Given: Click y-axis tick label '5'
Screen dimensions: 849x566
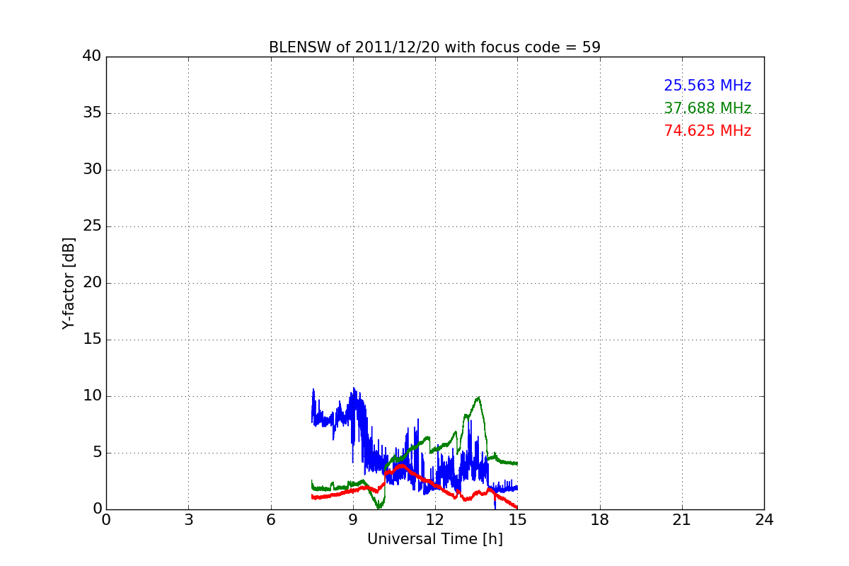Looking at the screenshot, I should click(x=96, y=453).
